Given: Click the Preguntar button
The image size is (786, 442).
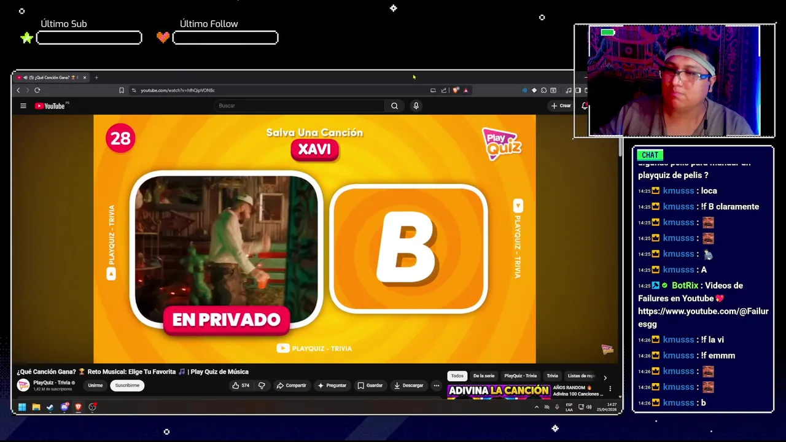Looking at the screenshot, I should click(x=332, y=386).
